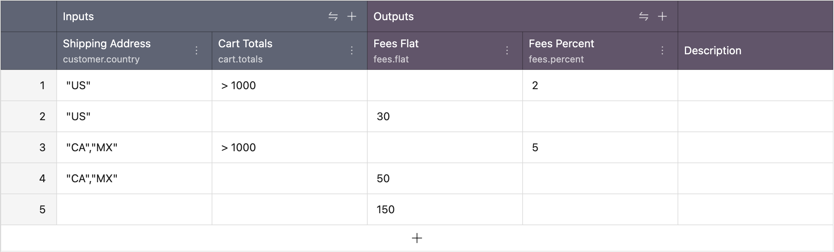Click Fees Flat cell containing 150
Screen dimensions: 834x252
point(445,209)
